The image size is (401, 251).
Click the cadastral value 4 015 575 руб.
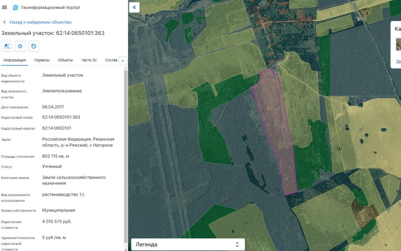pyautogui.click(x=57, y=222)
